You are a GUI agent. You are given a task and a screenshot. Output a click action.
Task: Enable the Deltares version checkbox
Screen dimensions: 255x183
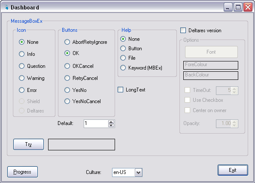tap(183, 30)
